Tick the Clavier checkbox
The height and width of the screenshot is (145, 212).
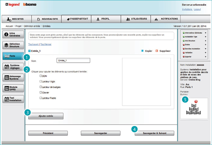pos(41,92)
